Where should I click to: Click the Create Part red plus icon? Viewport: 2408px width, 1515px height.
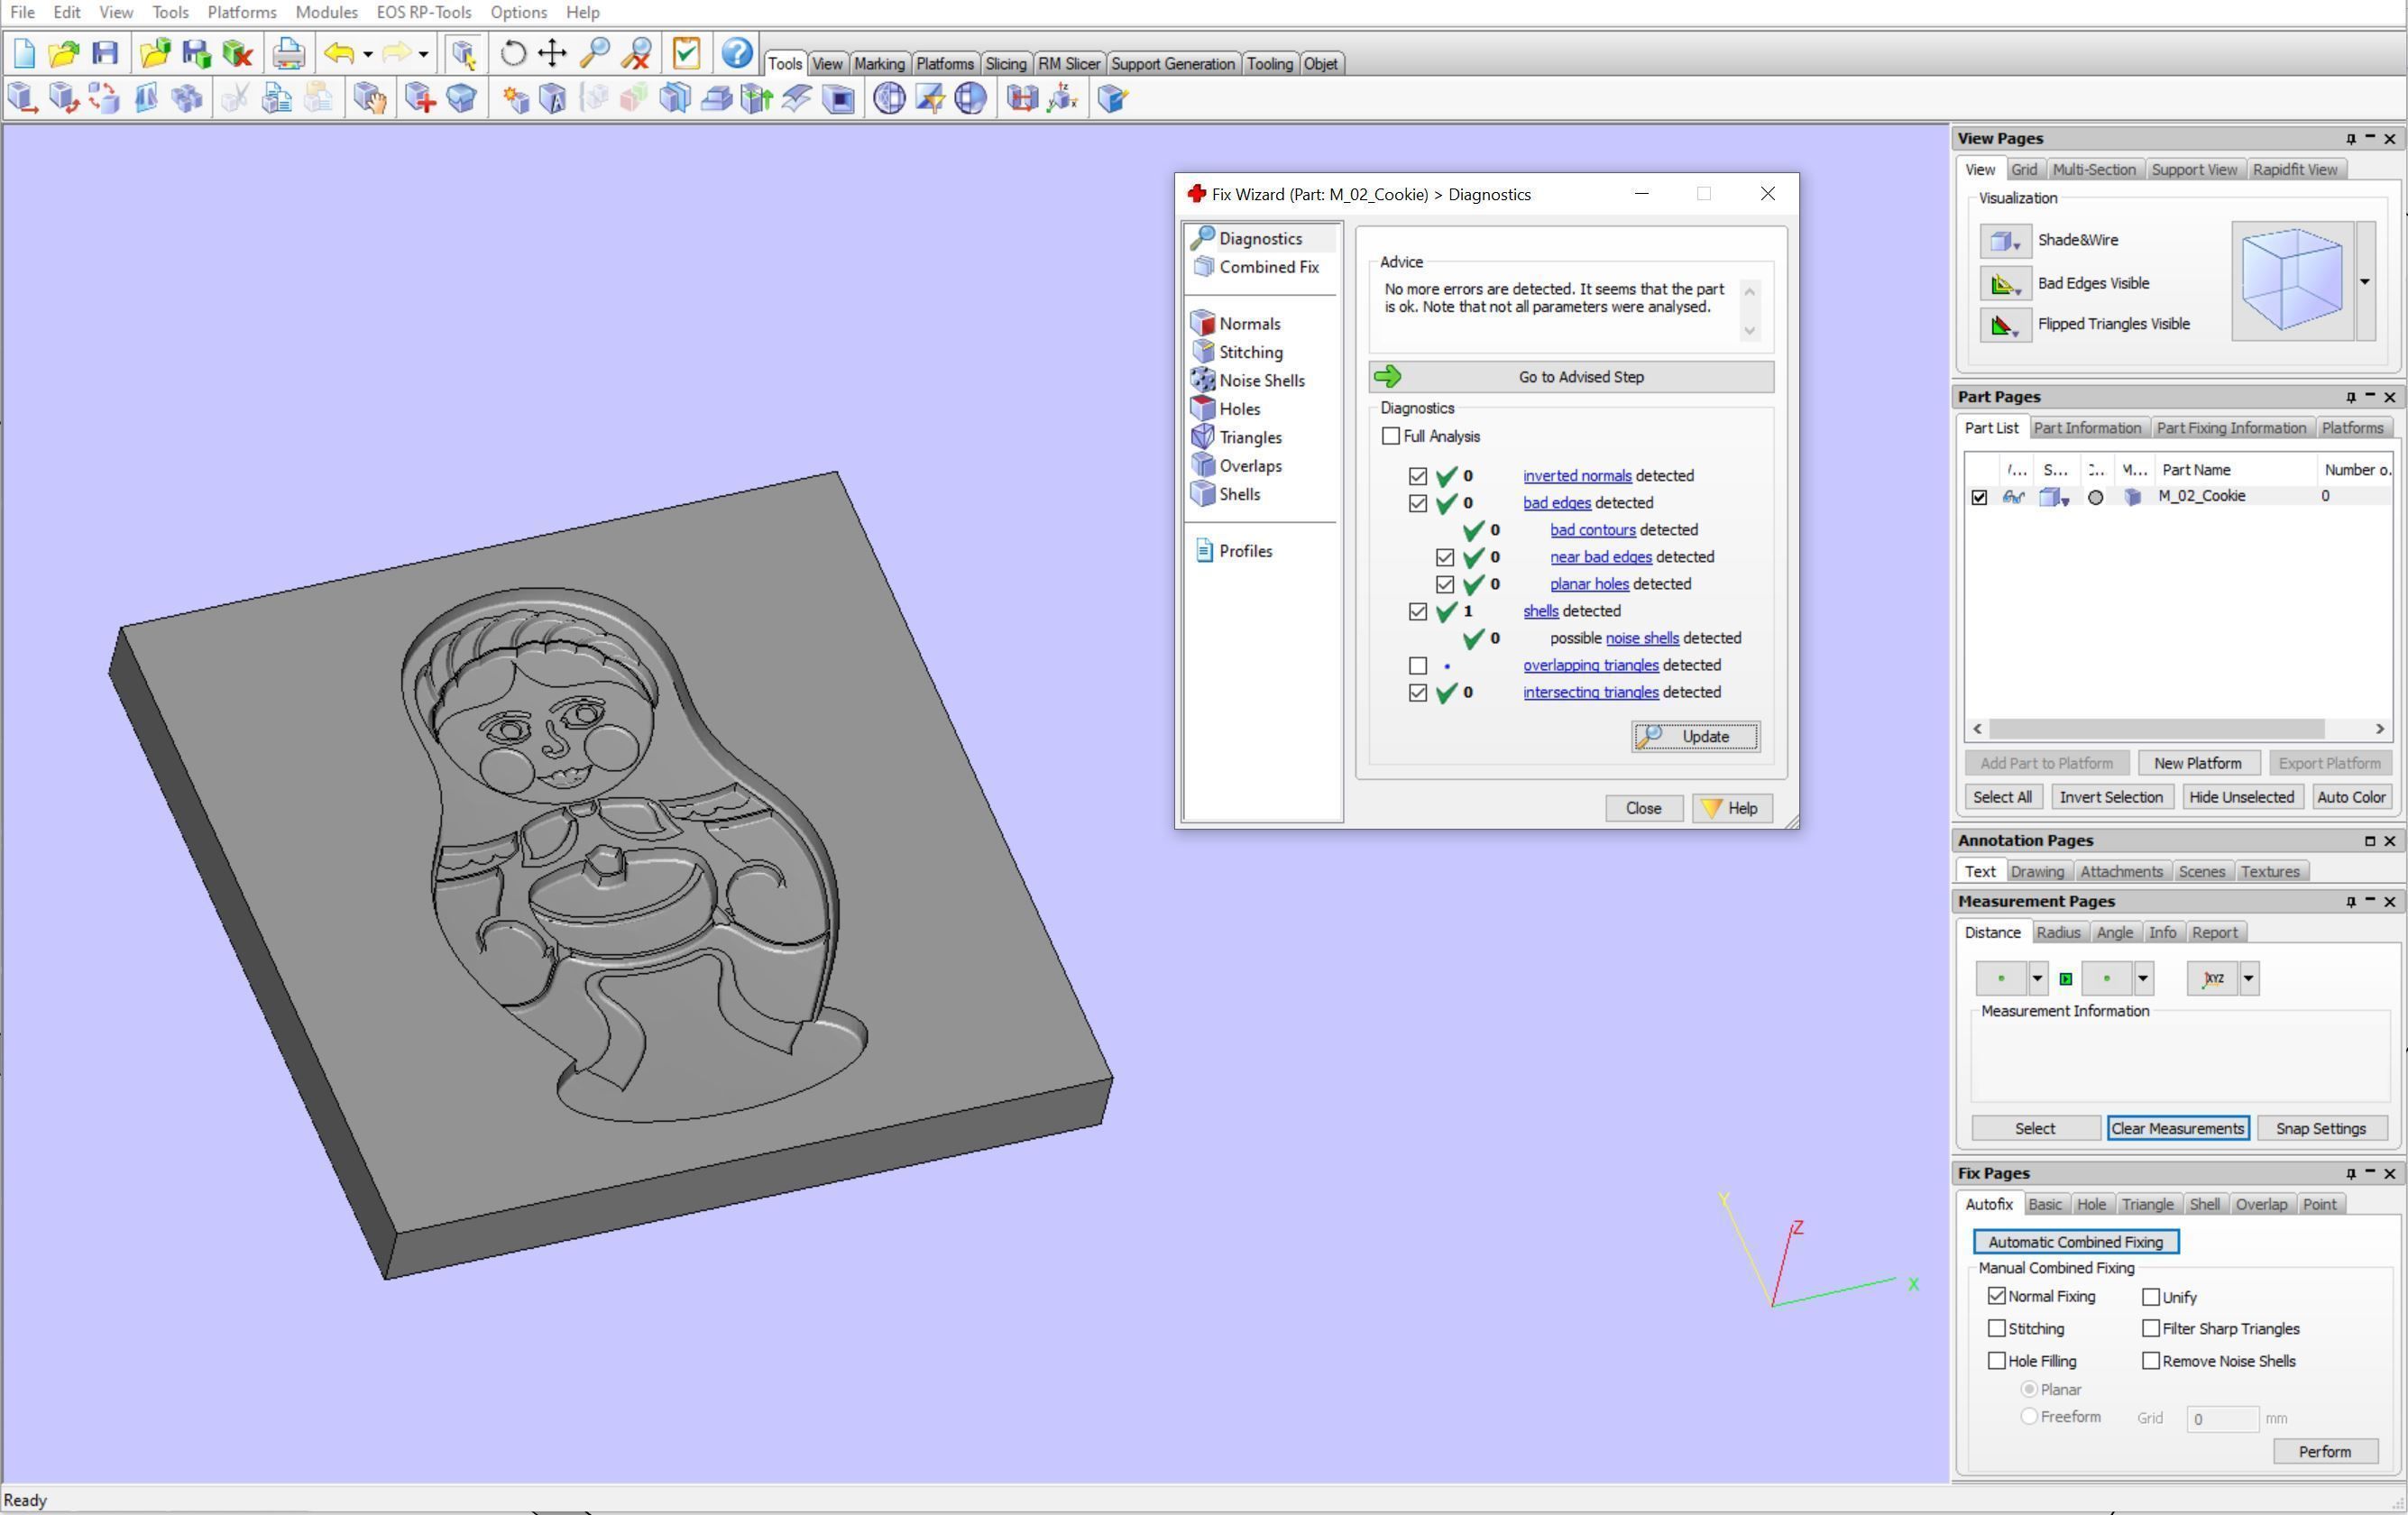click(420, 98)
